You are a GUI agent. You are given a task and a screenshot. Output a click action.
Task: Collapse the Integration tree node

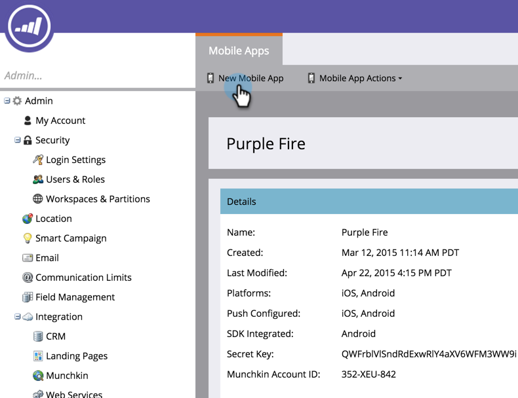pyautogui.click(x=18, y=317)
